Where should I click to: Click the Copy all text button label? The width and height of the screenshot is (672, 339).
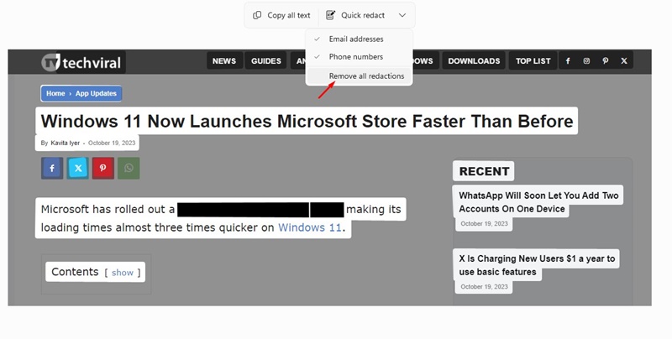pyautogui.click(x=289, y=15)
